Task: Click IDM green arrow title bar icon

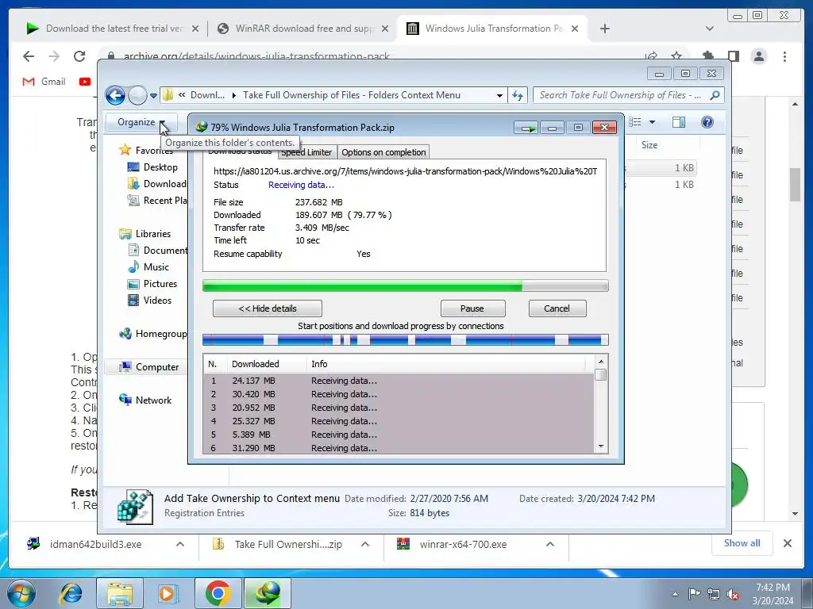Action: pyautogui.click(x=526, y=128)
